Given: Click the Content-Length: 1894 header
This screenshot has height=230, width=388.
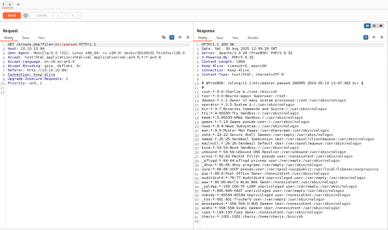Looking at the screenshot, I should pos(223,61).
